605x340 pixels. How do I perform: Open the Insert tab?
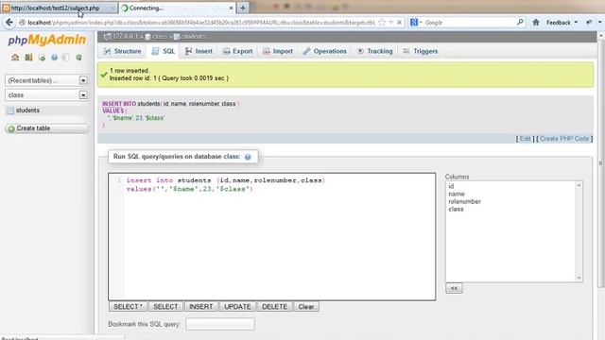pos(199,51)
